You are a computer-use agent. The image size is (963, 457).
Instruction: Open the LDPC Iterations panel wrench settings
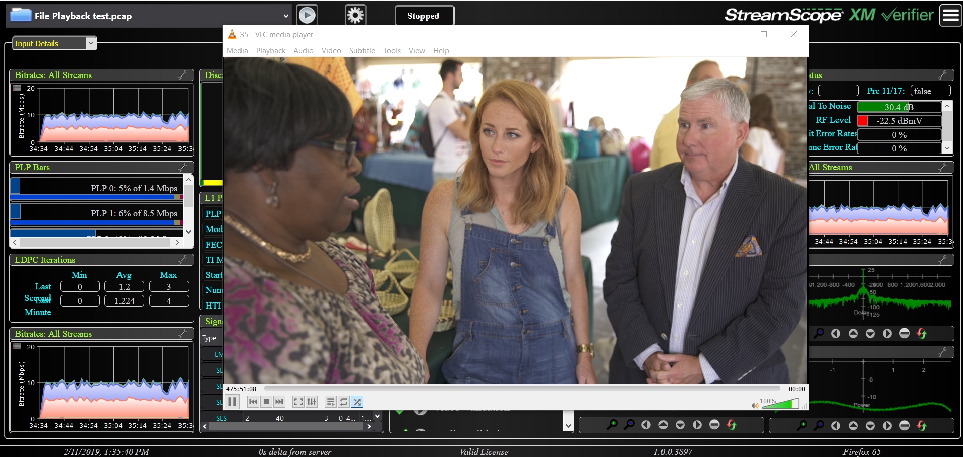(x=183, y=260)
